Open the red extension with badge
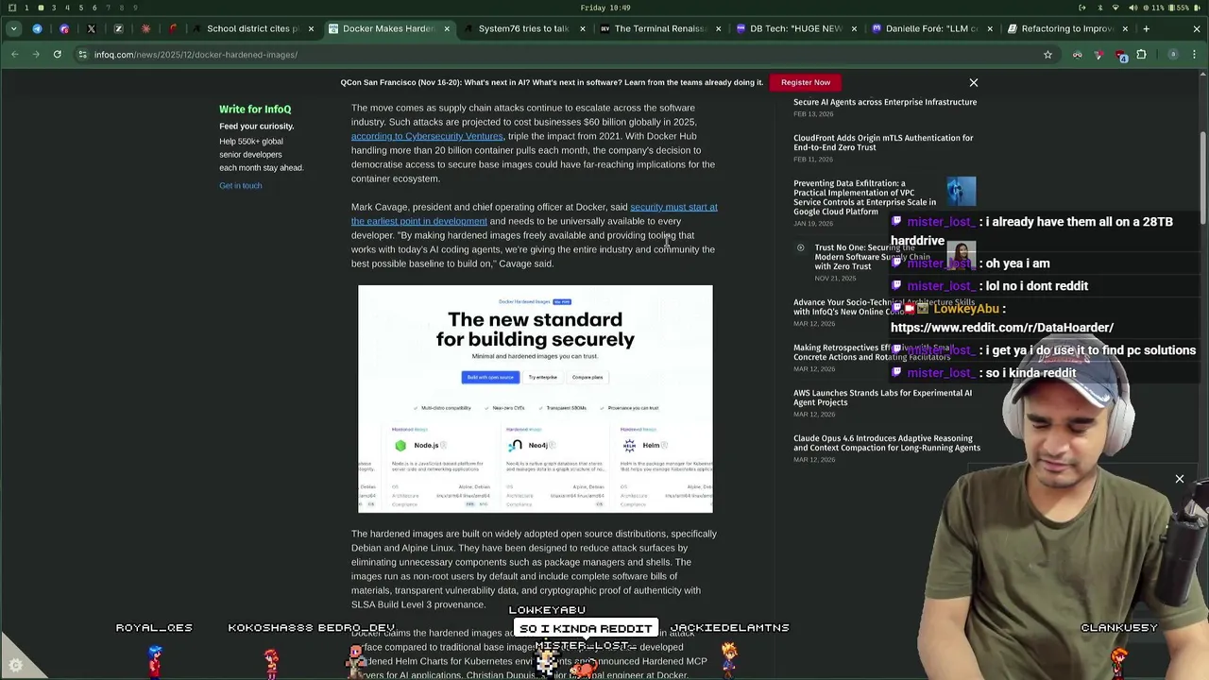Viewport: 1209px width, 680px height. (1120, 55)
